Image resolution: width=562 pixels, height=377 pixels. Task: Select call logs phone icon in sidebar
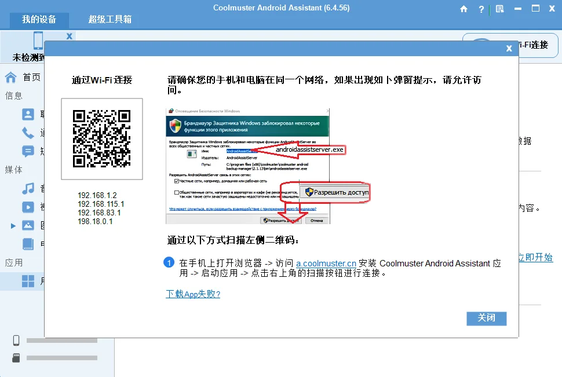(x=28, y=133)
